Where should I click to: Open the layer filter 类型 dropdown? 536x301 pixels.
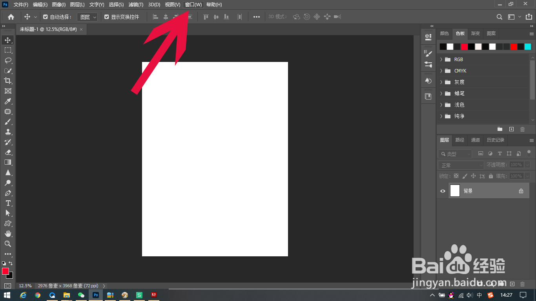pos(455,154)
